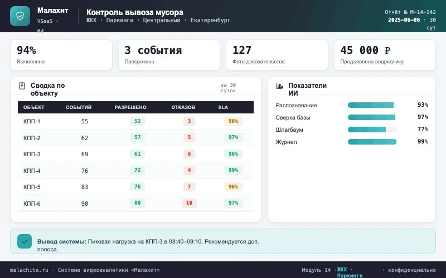Click the red 8 refusals badge for КПП-3
This screenshot has height=278, width=446.
point(189,154)
